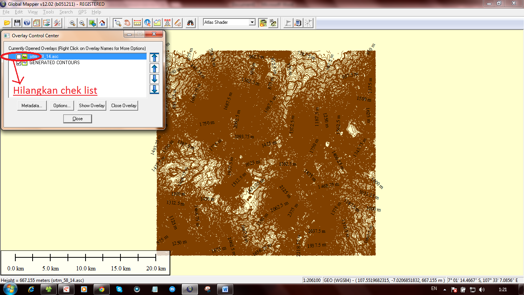Image resolution: width=524 pixels, height=295 pixels.
Task: Open the Download Online Data globe icon
Action: pyautogui.click(x=27, y=23)
